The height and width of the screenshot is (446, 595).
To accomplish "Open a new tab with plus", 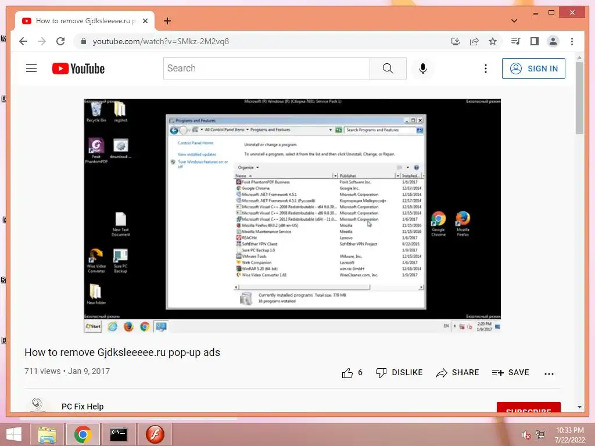I will click(167, 21).
